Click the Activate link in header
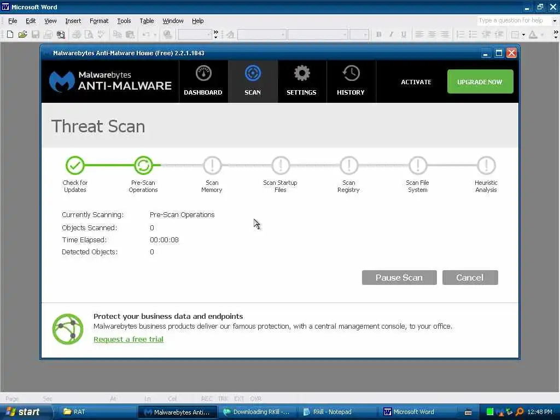This screenshot has height=420, width=560. point(416,82)
